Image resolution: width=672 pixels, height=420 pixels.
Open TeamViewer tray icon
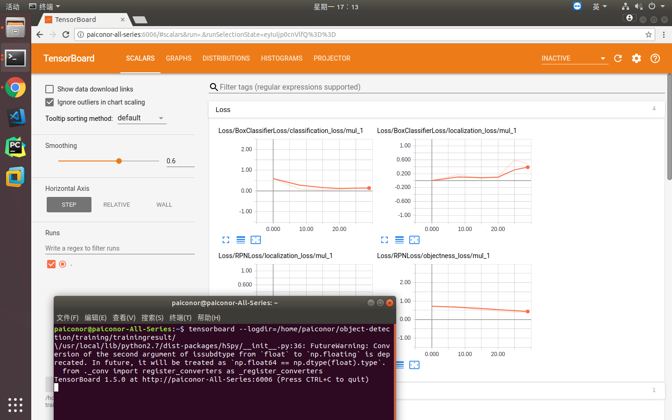click(x=577, y=6)
